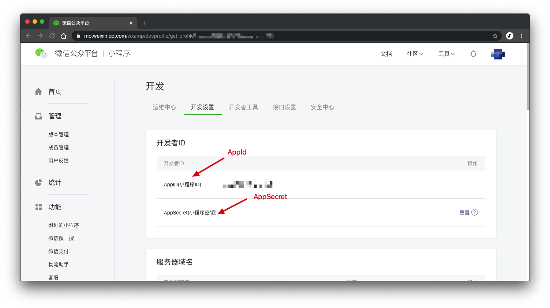This screenshot has height=308, width=550.
Task: Expand the 工具 dropdown
Action: coord(446,54)
